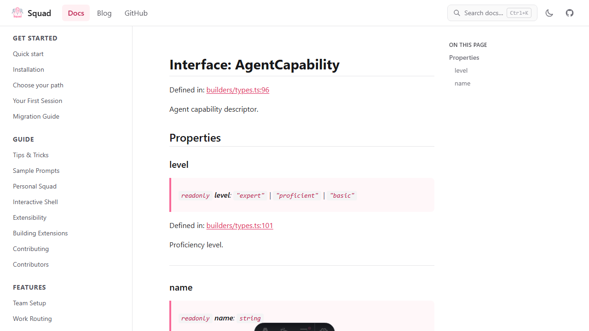Click the Proficiency level description
Screen dimensions: 589x331
[x=196, y=245]
